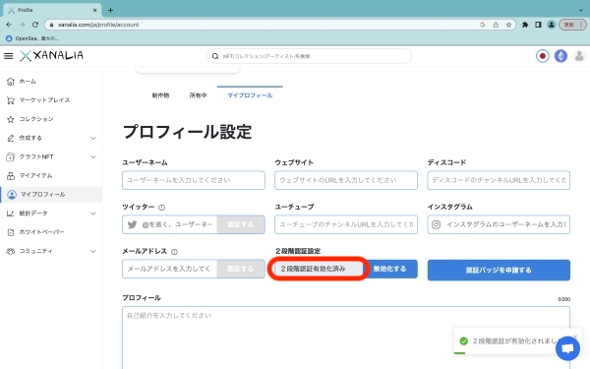Expand the コミュニティ sidebar chevron
This screenshot has height=369, width=590.
click(93, 251)
